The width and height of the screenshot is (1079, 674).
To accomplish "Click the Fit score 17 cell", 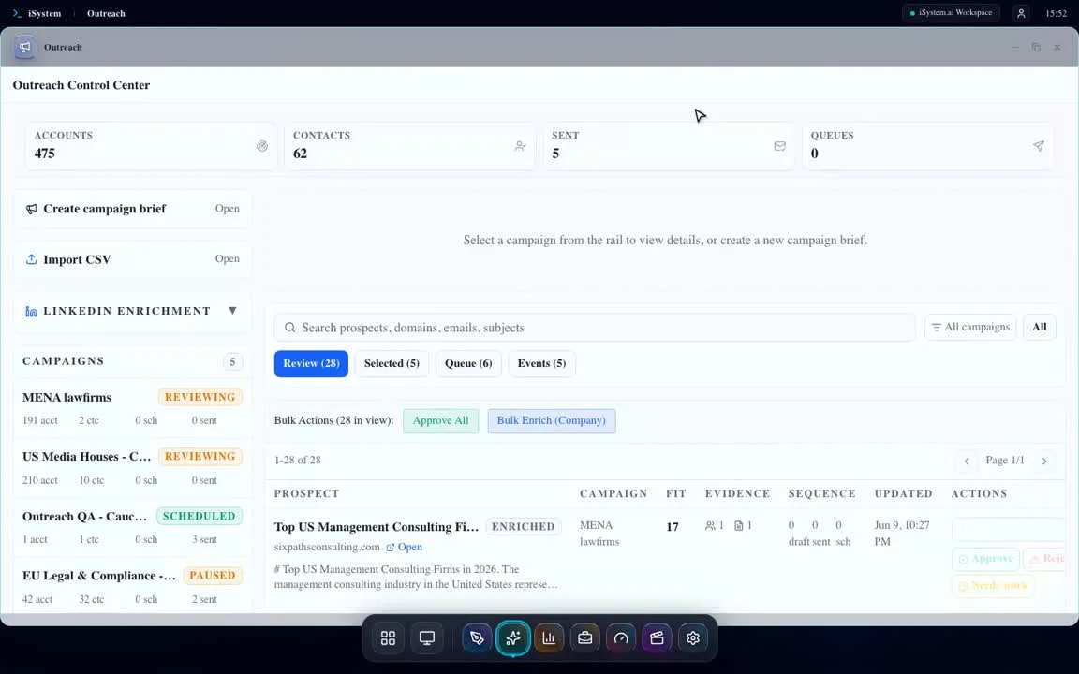I will pos(673,527).
